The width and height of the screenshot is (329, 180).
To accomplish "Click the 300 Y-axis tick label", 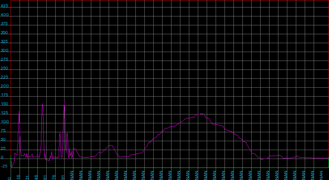I will 4,51.
